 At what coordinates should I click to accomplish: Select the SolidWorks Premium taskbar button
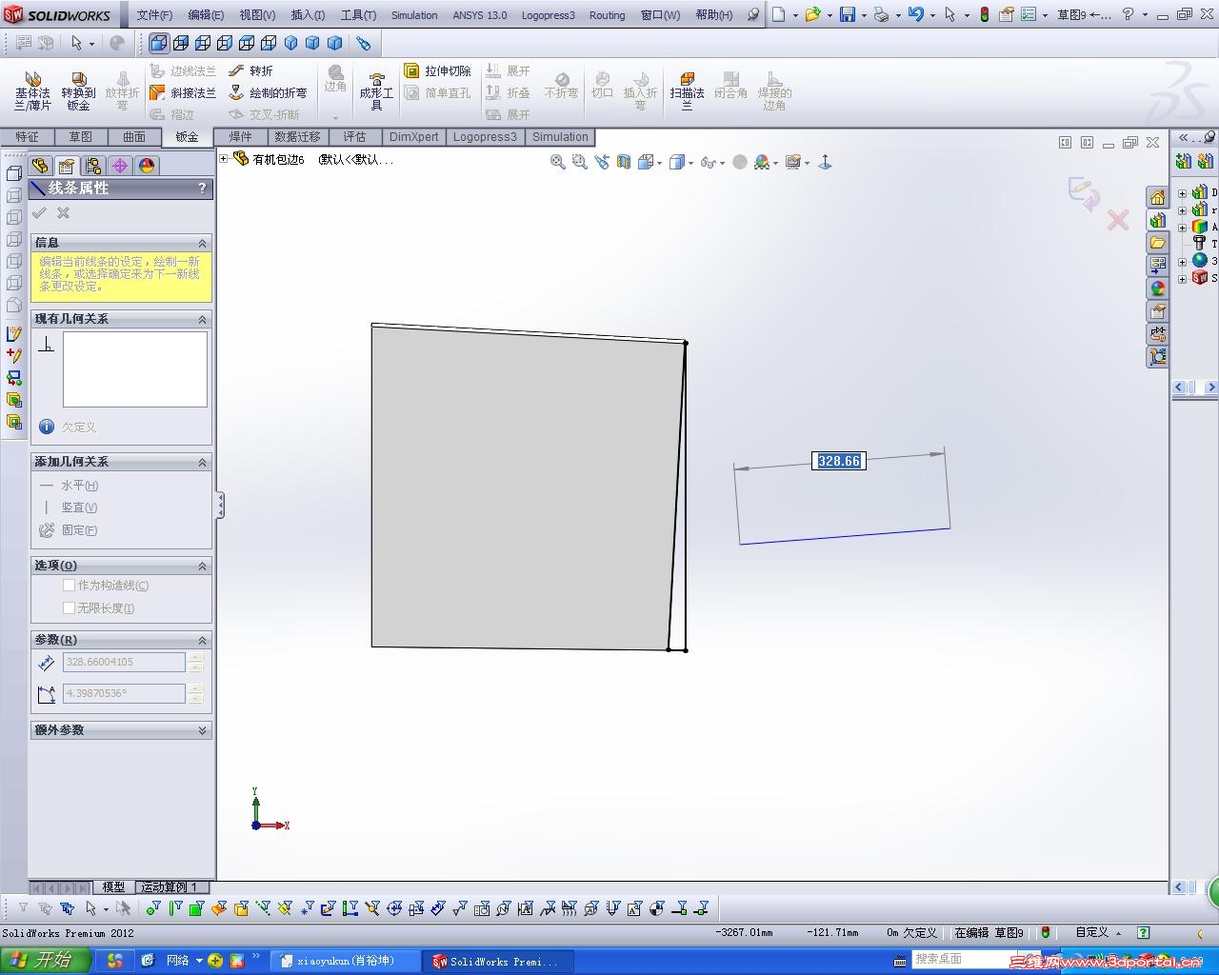(x=500, y=961)
